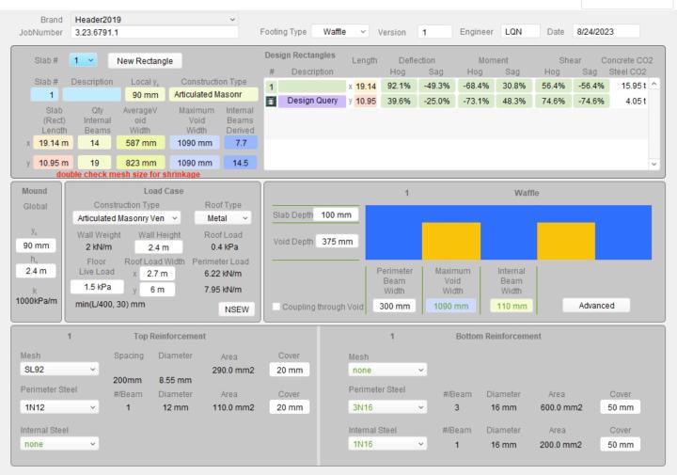
Task: Click the Slab Depth input field
Action: 336,214
